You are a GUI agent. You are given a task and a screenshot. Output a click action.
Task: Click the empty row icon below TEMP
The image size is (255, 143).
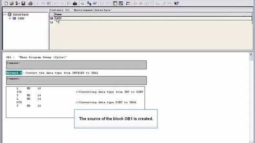pyautogui.click(x=51, y=22)
